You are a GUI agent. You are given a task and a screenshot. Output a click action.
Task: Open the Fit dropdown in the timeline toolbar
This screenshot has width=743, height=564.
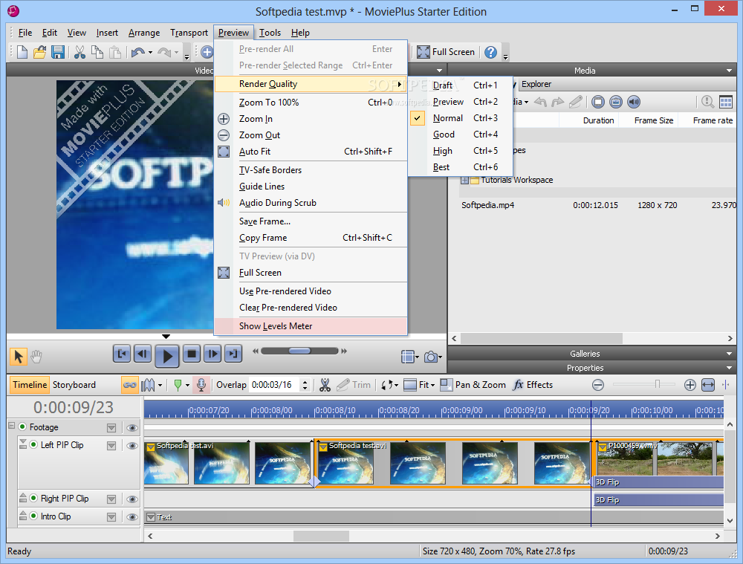pyautogui.click(x=433, y=386)
